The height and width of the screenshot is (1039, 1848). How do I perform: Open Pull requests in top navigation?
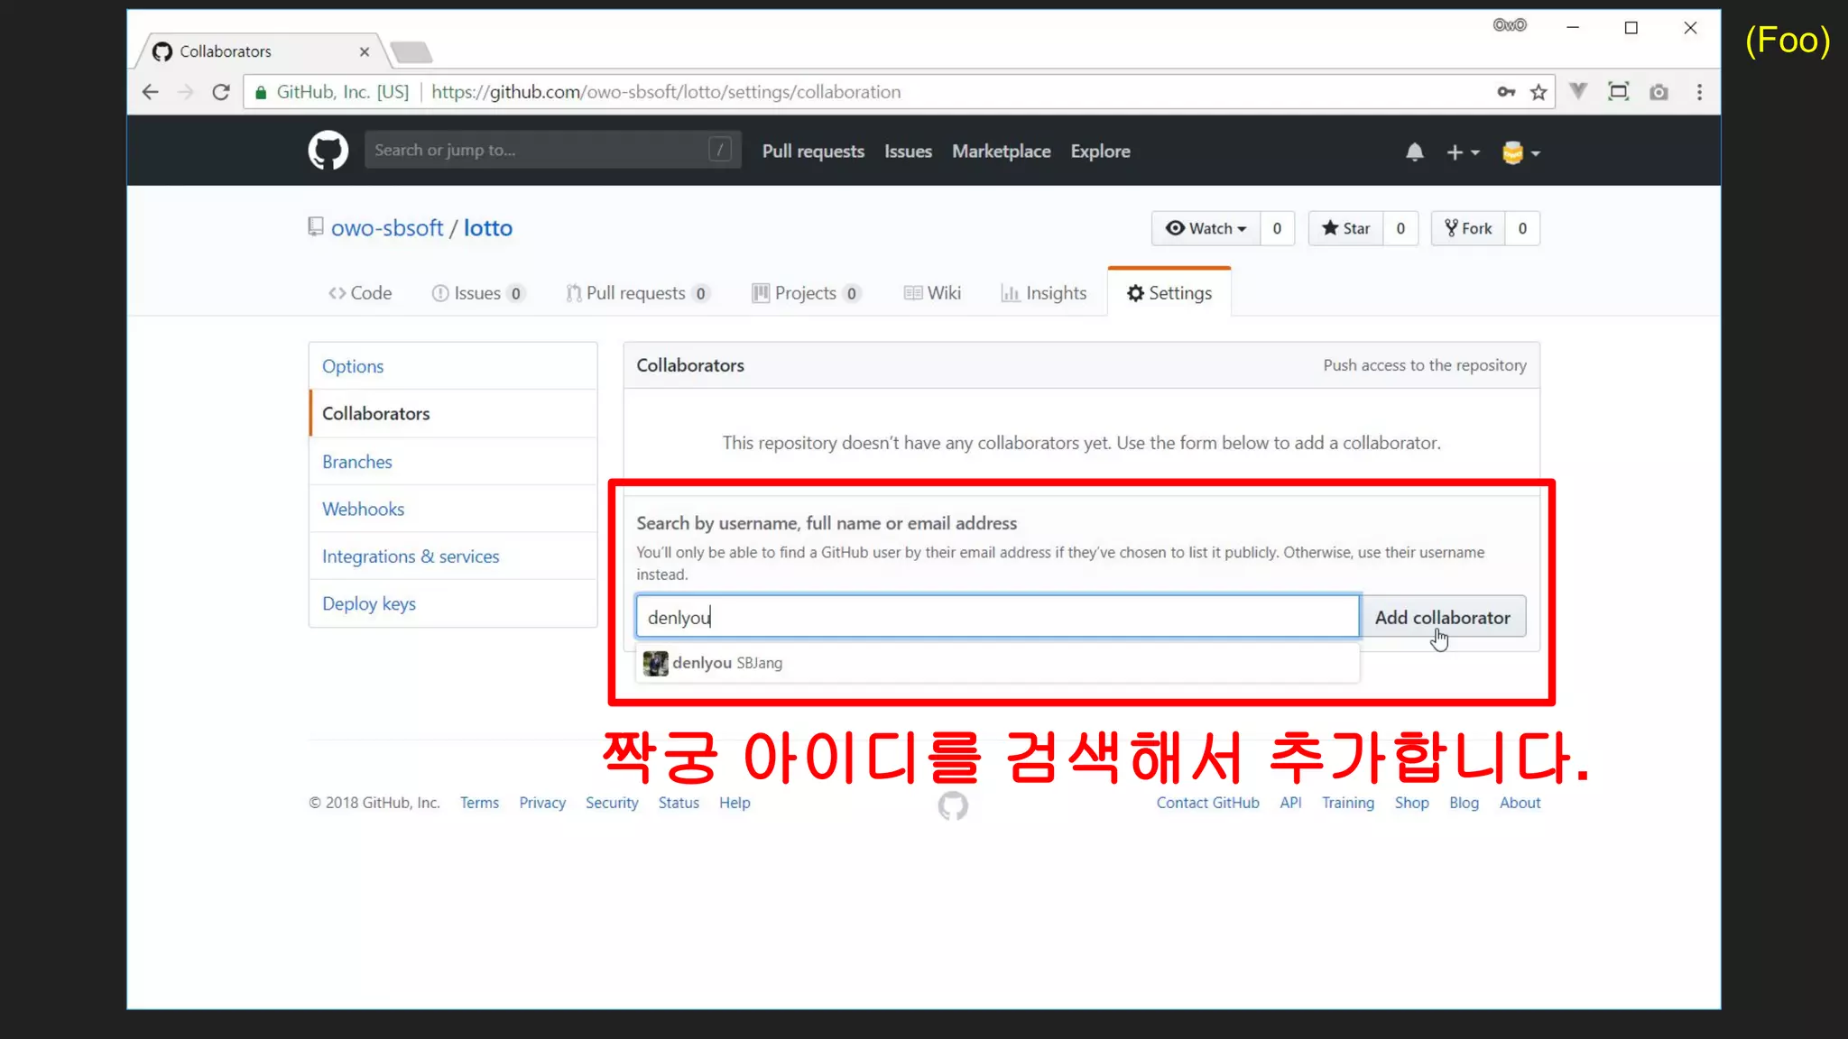pos(813,152)
